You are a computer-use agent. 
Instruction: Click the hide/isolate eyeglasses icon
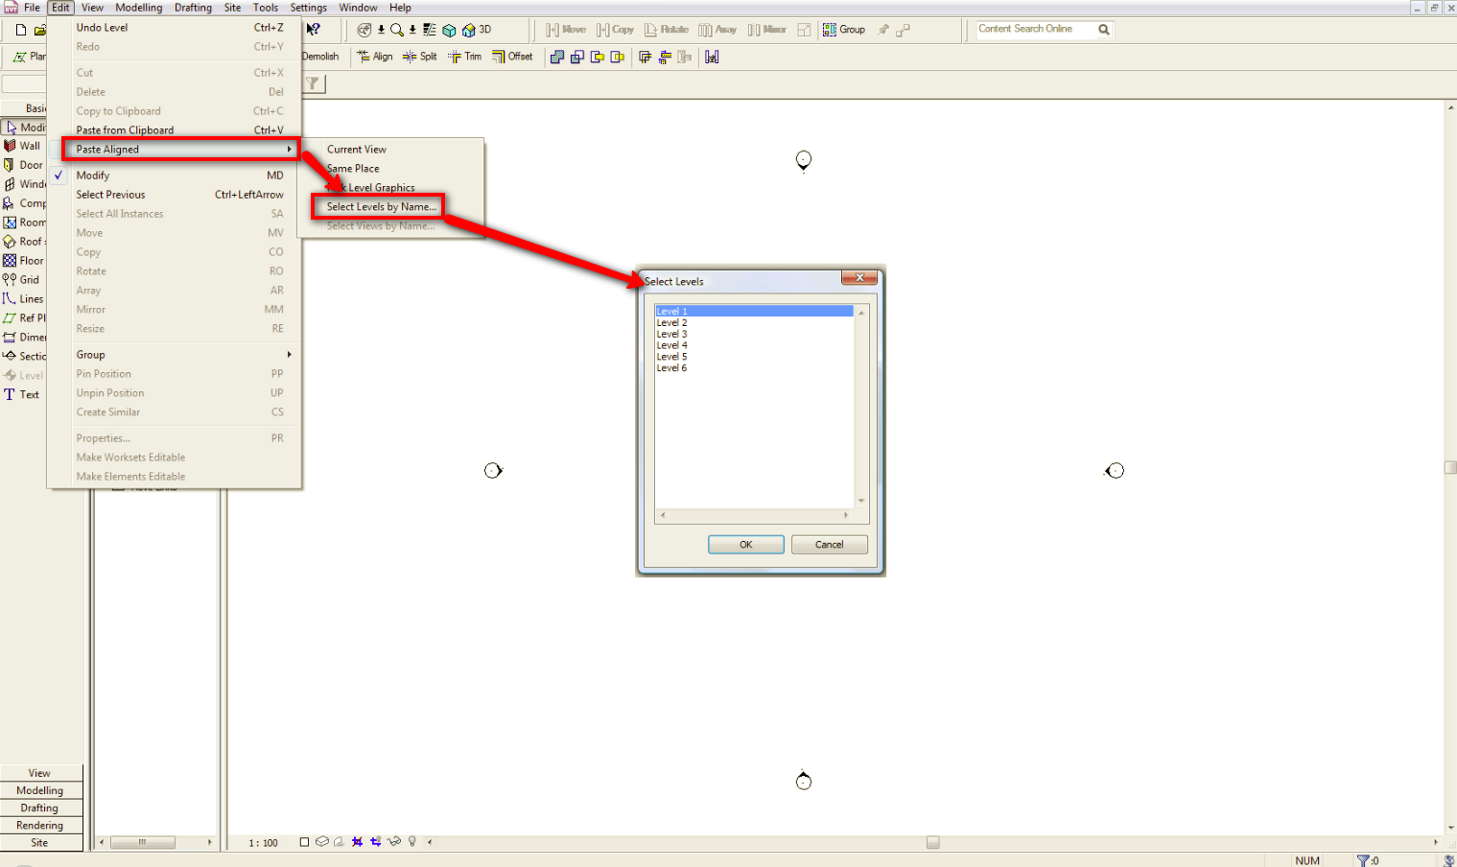[x=394, y=842]
